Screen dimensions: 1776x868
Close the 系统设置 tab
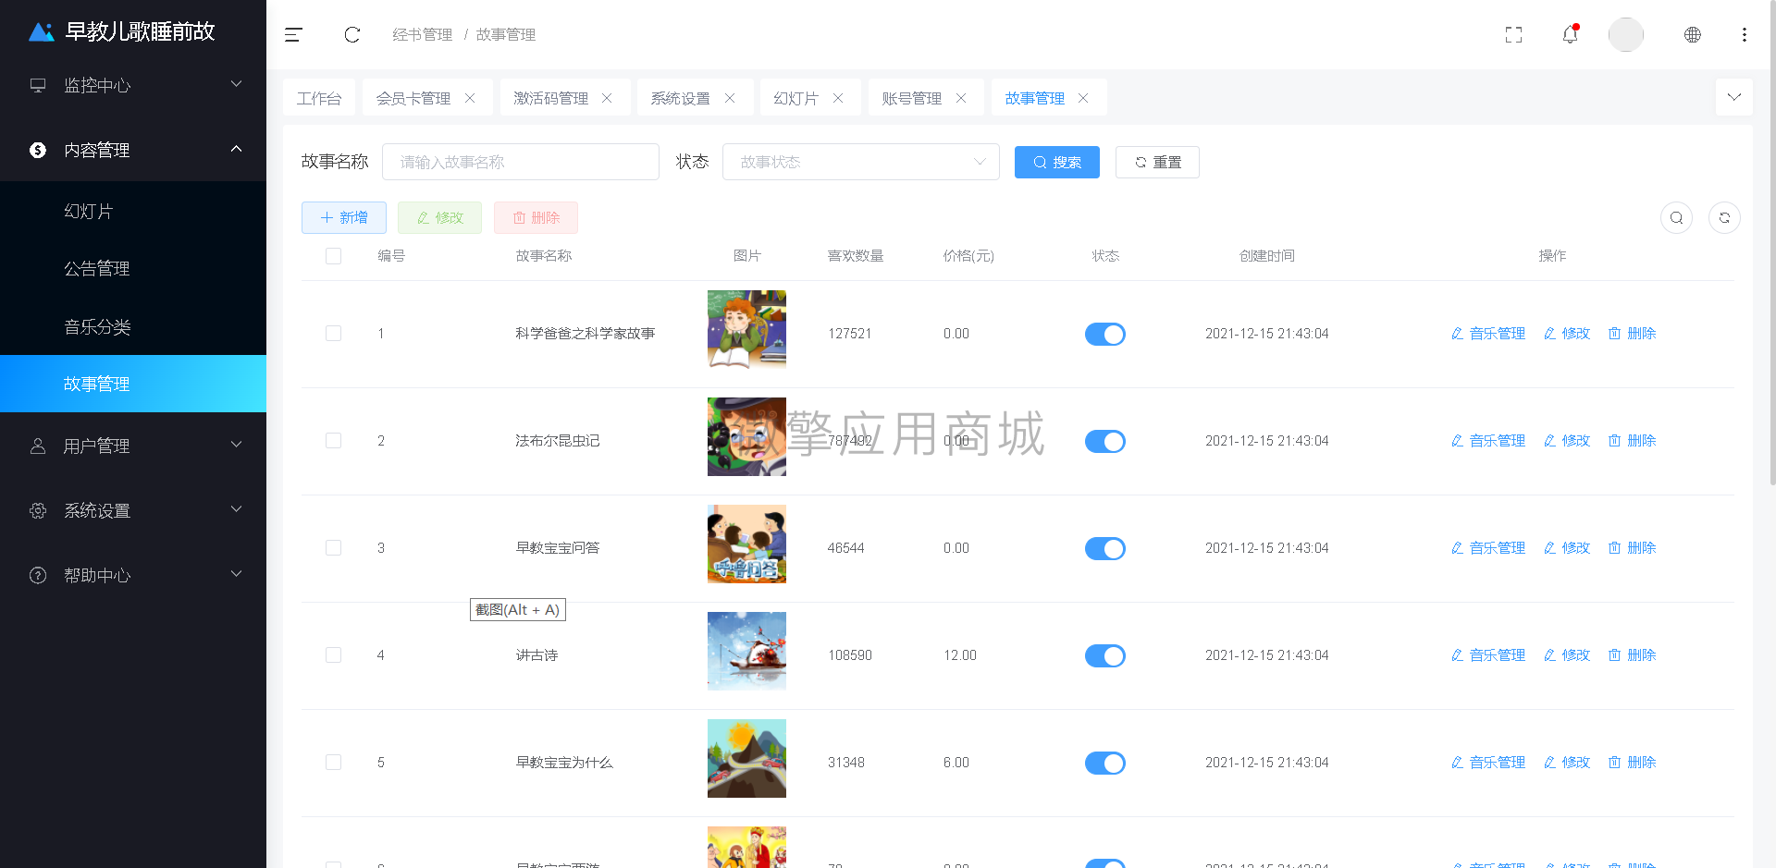(730, 98)
